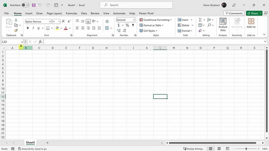
Task: Toggle Italic formatting
Action: (x=33, y=28)
